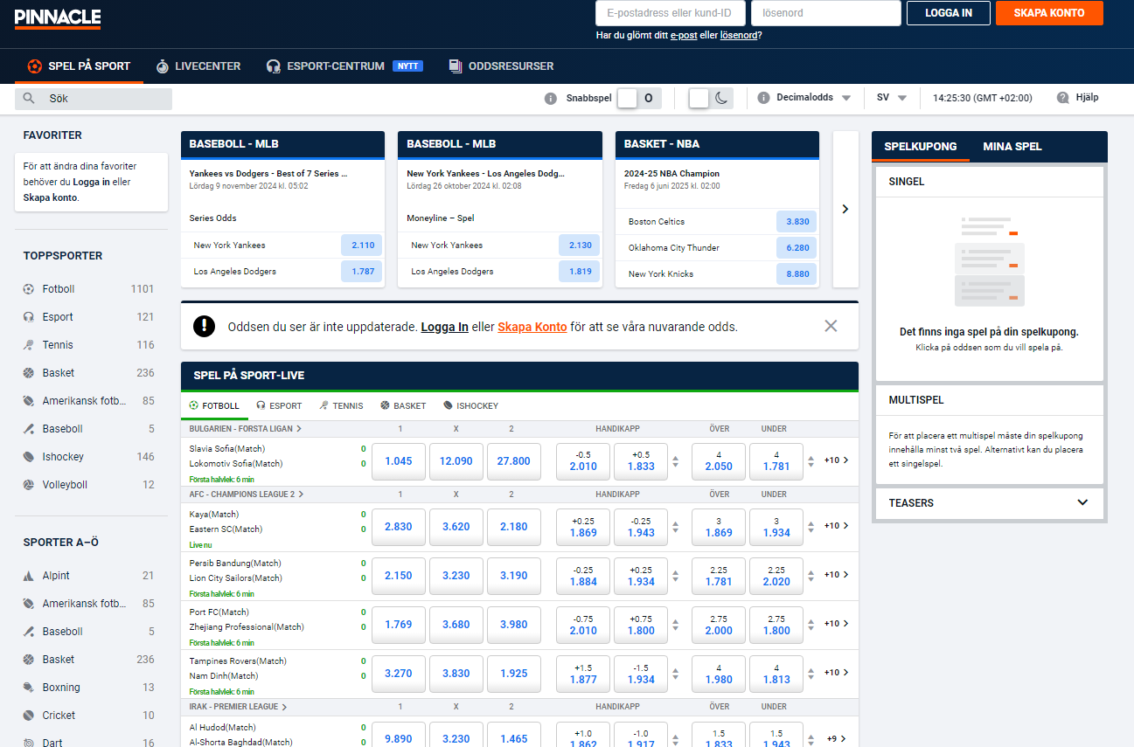Screen dimensions: 1134x747
Task: Select the Fotboll icon in Toppsporter
Action: (x=29, y=289)
